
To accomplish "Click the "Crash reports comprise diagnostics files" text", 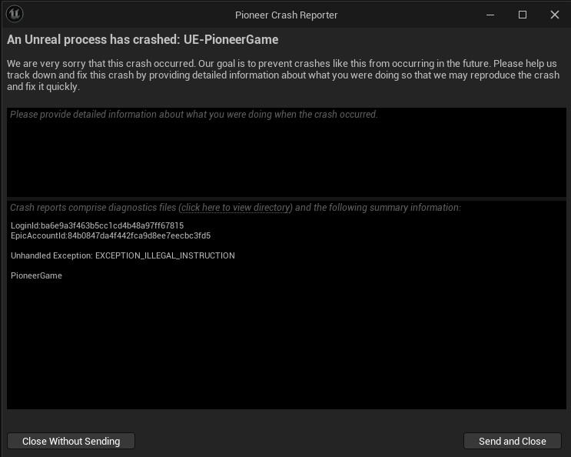I will (94, 208).
